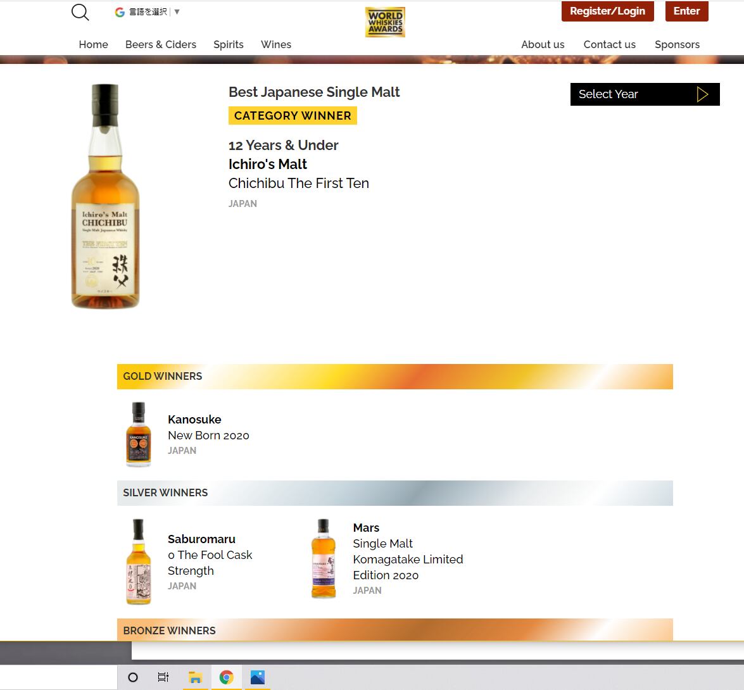
Task: Click 0 The Fool Cask Strength text
Action: point(210,563)
